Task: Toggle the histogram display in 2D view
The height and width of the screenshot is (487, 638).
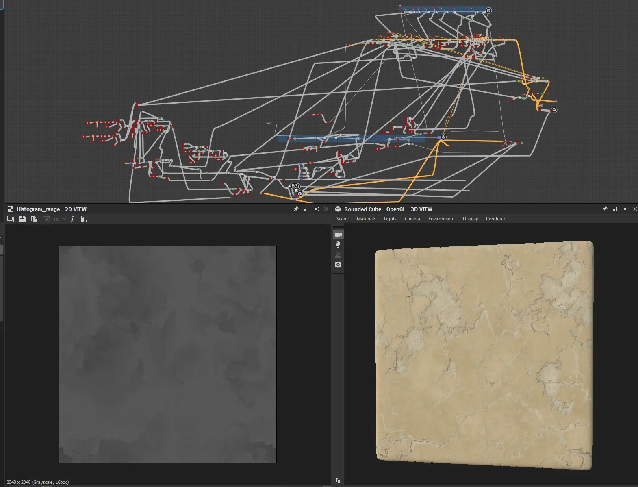Action: pos(84,219)
